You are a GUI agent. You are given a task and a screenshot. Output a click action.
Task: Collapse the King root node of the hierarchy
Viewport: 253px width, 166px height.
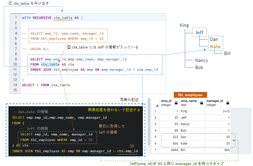(184, 25)
